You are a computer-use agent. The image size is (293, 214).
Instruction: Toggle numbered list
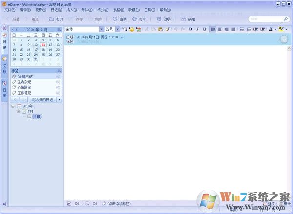(x=249, y=29)
